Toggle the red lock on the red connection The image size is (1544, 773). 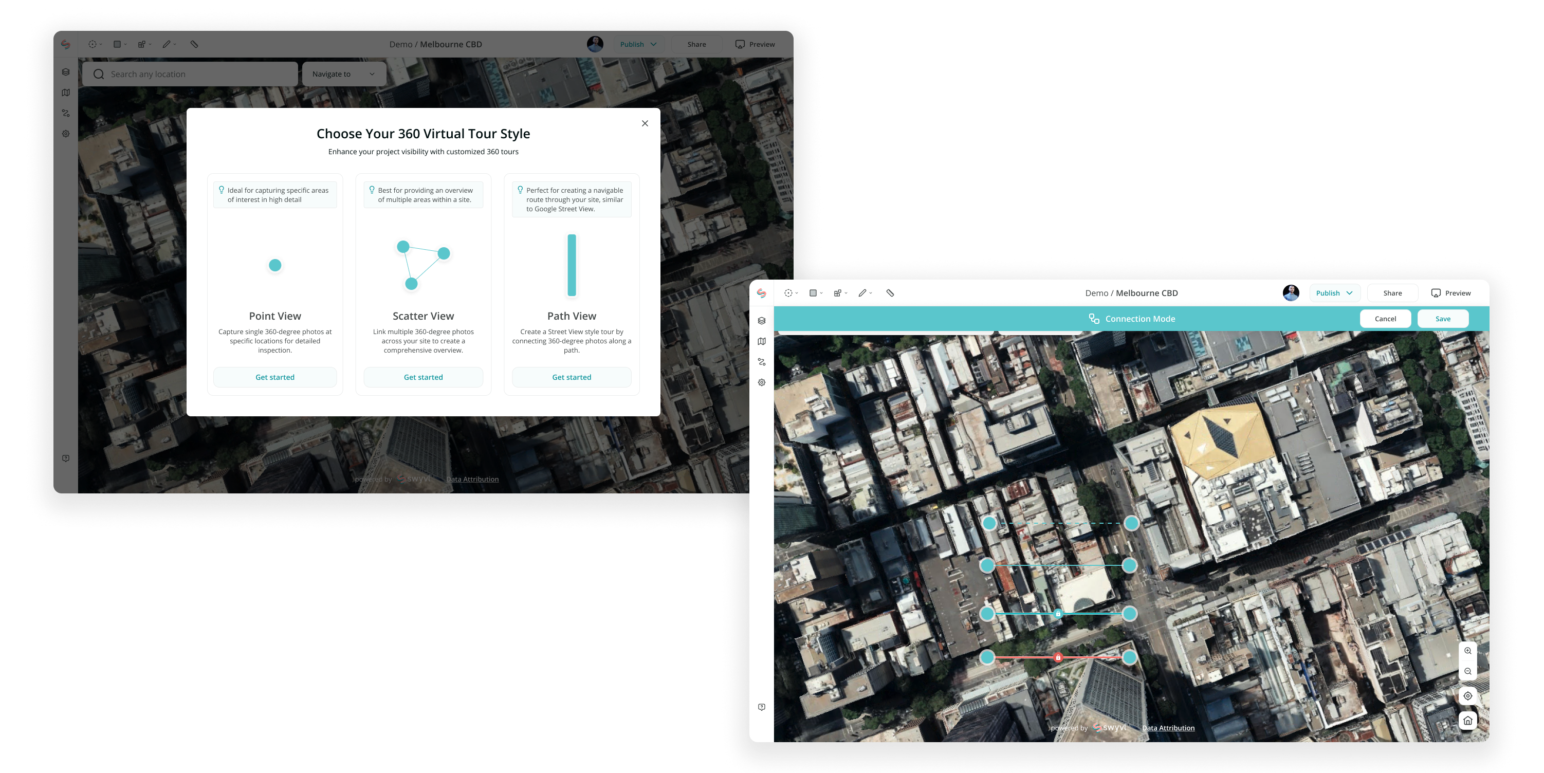click(1058, 657)
